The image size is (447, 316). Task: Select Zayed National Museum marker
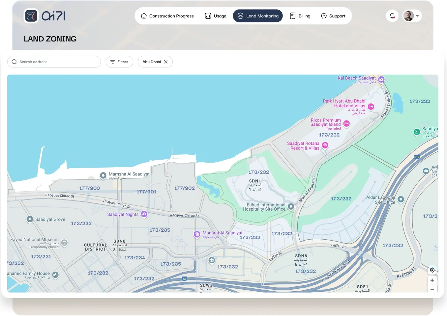click(64, 243)
